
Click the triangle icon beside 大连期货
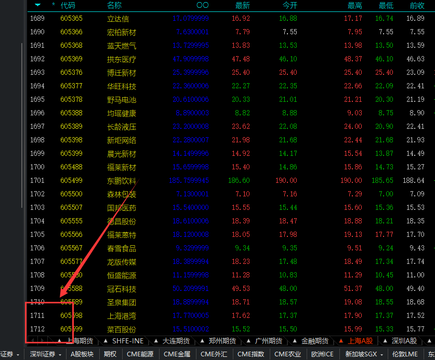tap(156, 341)
